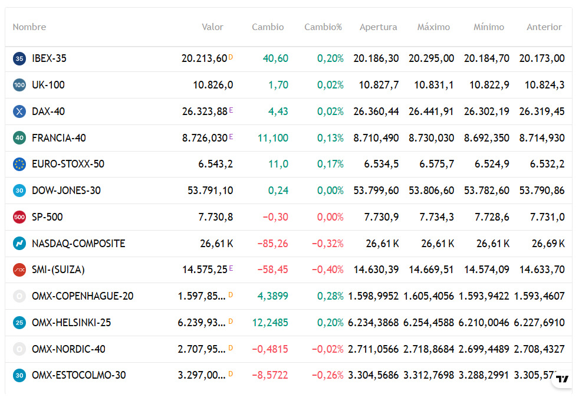Viewport: 582px width, 407px height.
Task: Open the TradingView logo badge
Action: [563, 379]
